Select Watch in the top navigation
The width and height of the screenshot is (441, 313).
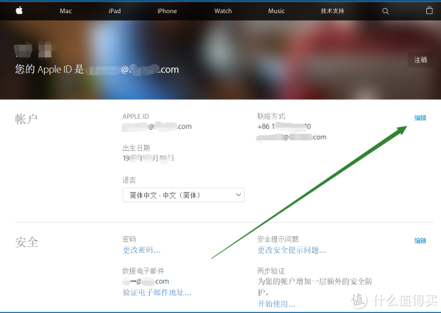[223, 11]
